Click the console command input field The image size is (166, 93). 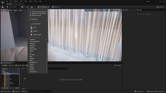click(x=40, y=91)
